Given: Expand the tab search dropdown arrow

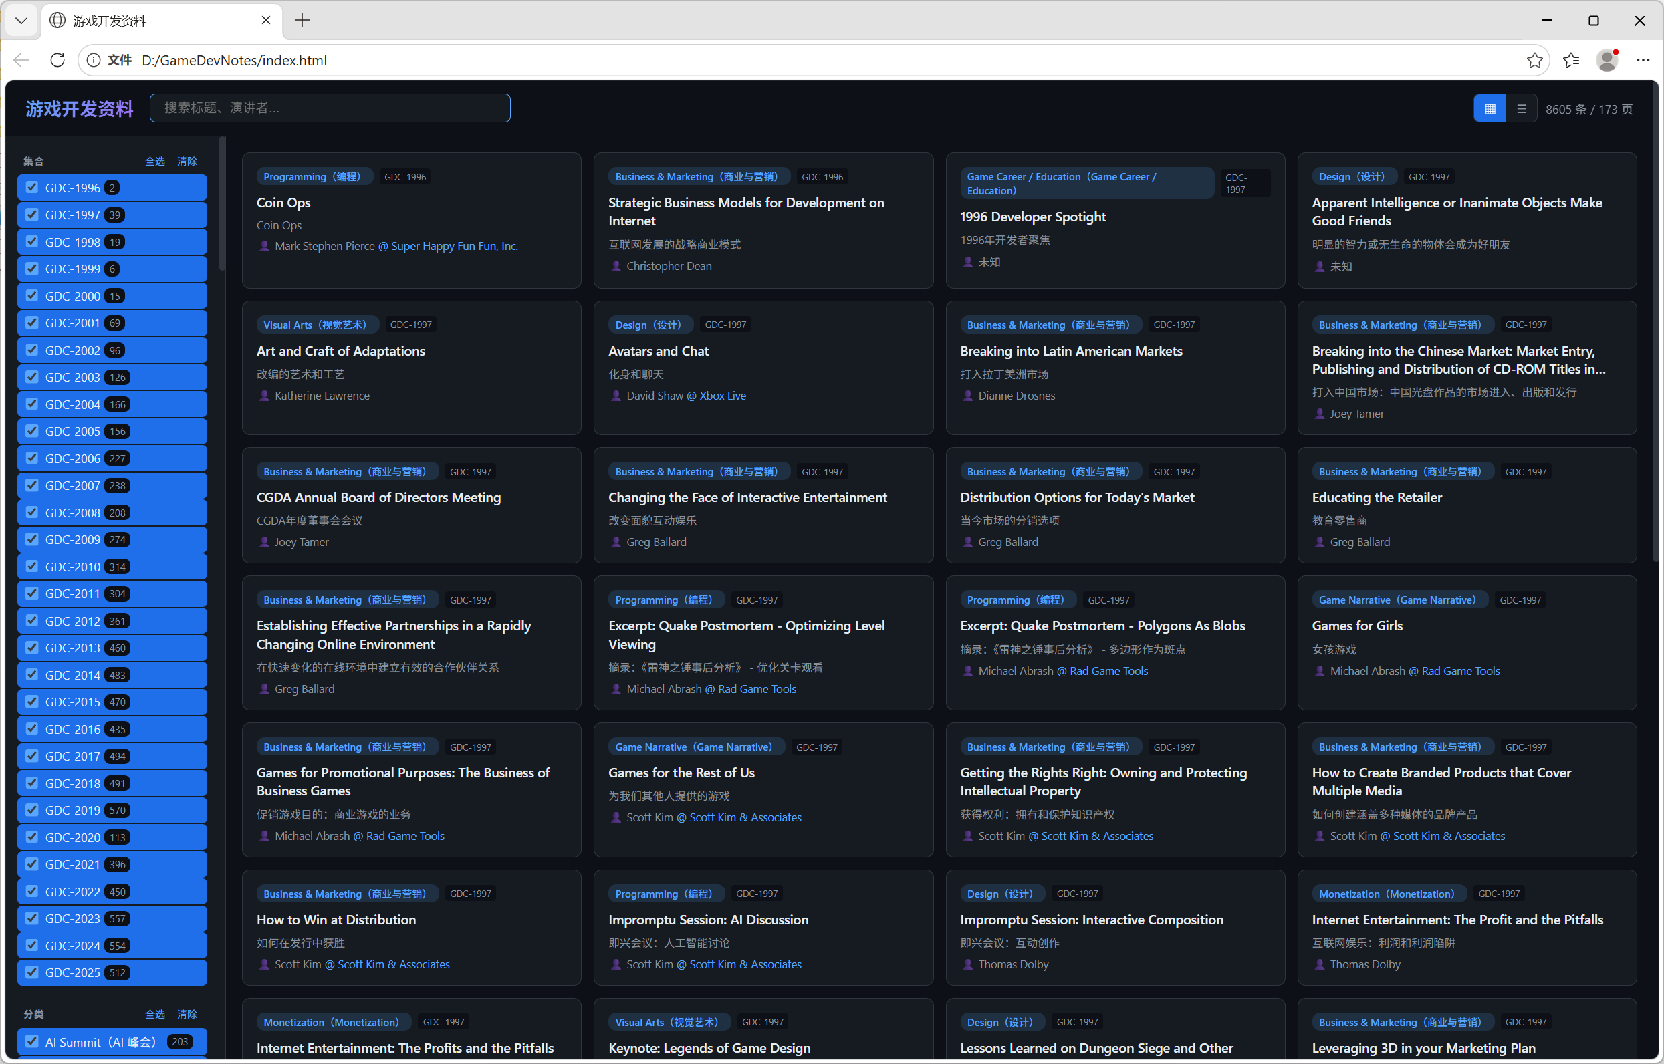Looking at the screenshot, I should [x=21, y=21].
